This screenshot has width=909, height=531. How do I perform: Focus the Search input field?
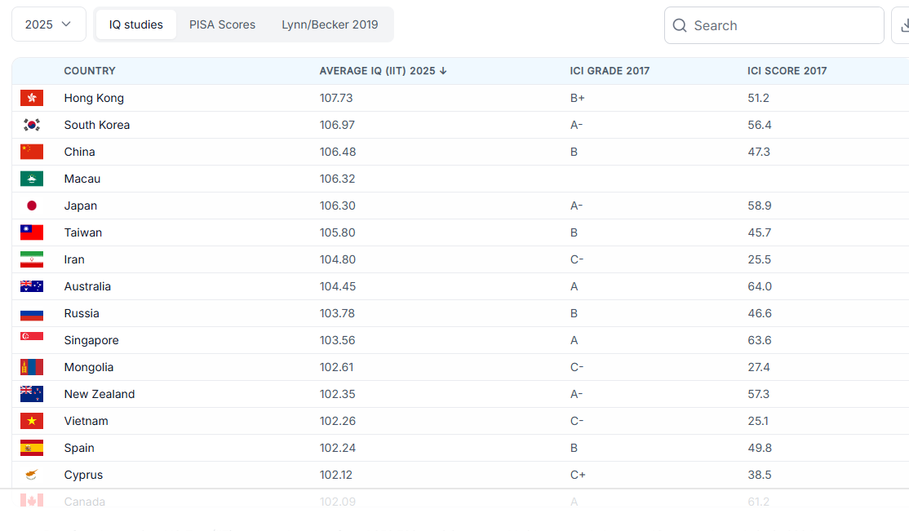coord(774,25)
